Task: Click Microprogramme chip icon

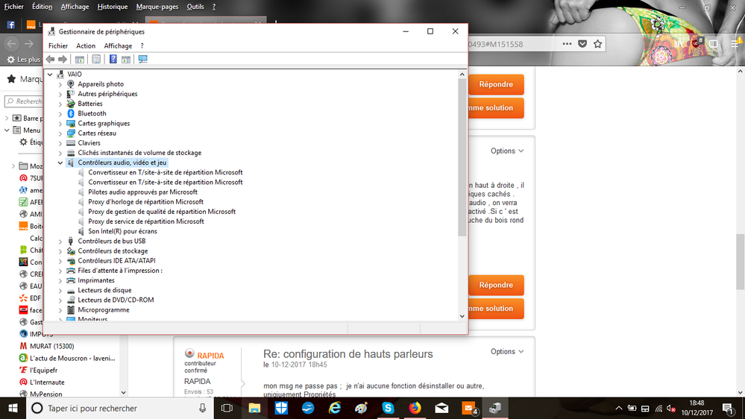Action: [71, 309]
